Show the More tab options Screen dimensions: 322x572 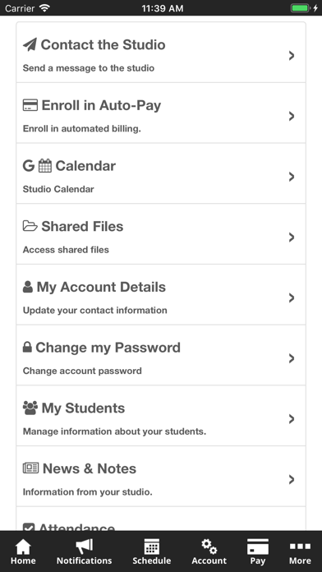coord(300,552)
